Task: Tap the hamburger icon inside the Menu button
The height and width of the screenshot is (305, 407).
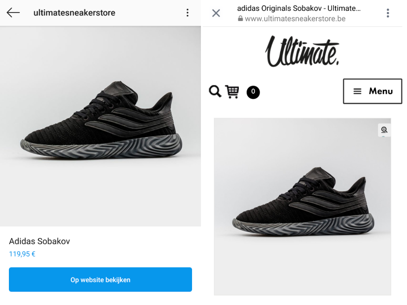Action: point(357,91)
